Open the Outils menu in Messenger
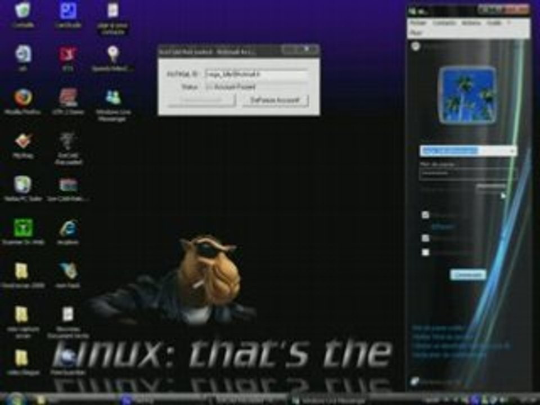The image size is (540, 405). (x=494, y=22)
